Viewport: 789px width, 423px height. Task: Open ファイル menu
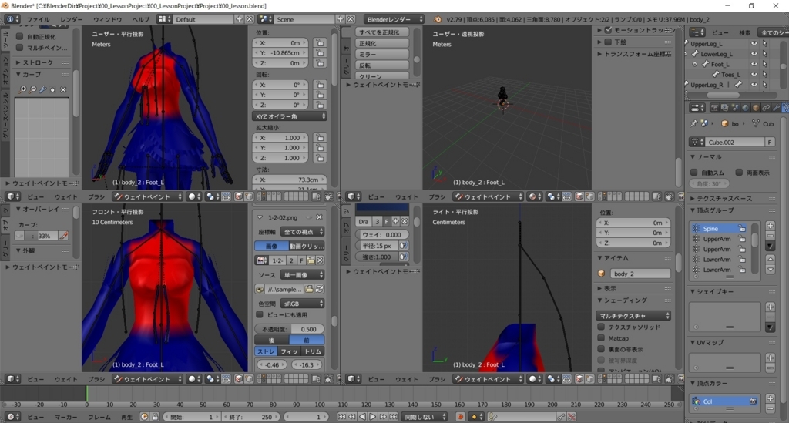pyautogui.click(x=39, y=19)
